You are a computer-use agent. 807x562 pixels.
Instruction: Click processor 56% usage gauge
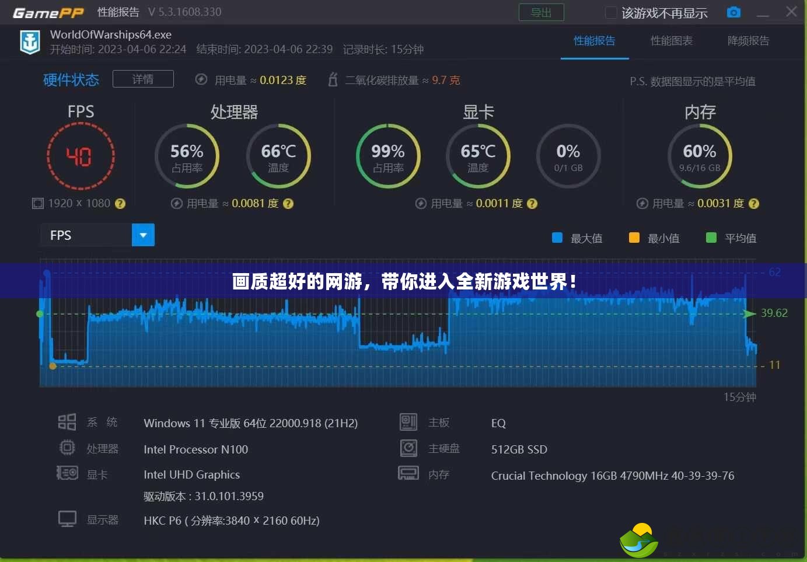pyautogui.click(x=187, y=156)
